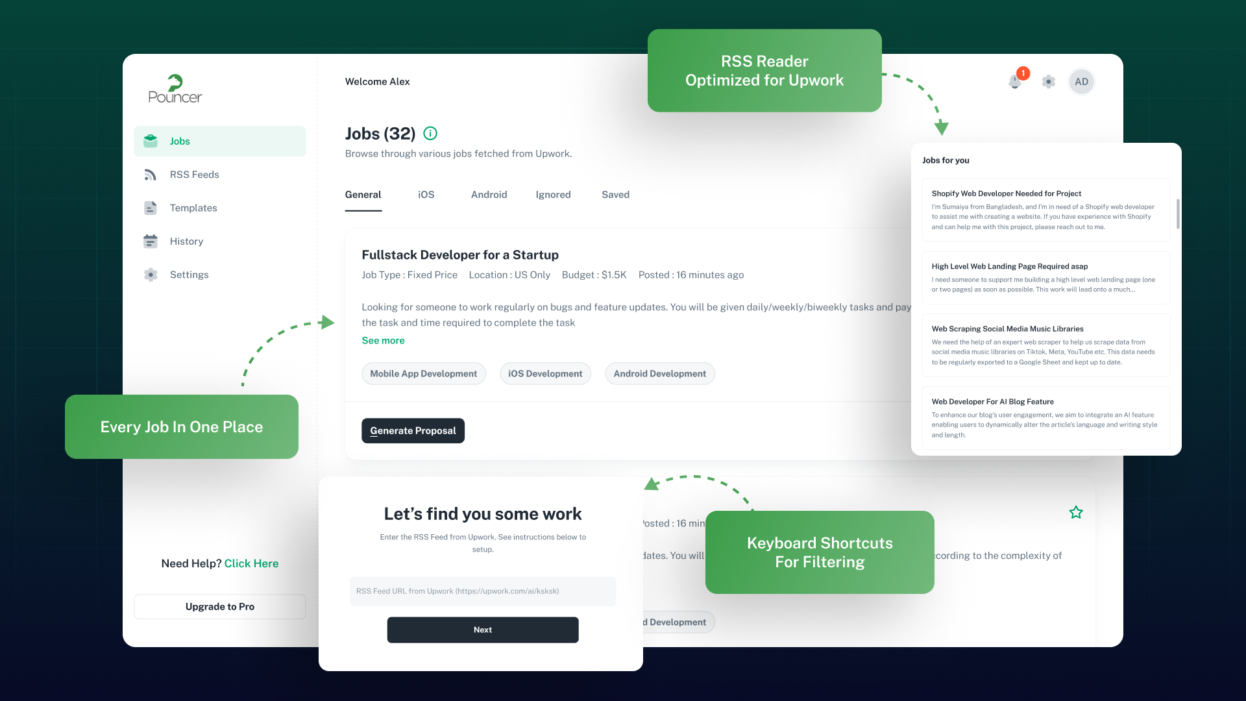Click the RSS Feeds sidebar icon
The width and height of the screenshot is (1246, 701).
pyautogui.click(x=151, y=175)
